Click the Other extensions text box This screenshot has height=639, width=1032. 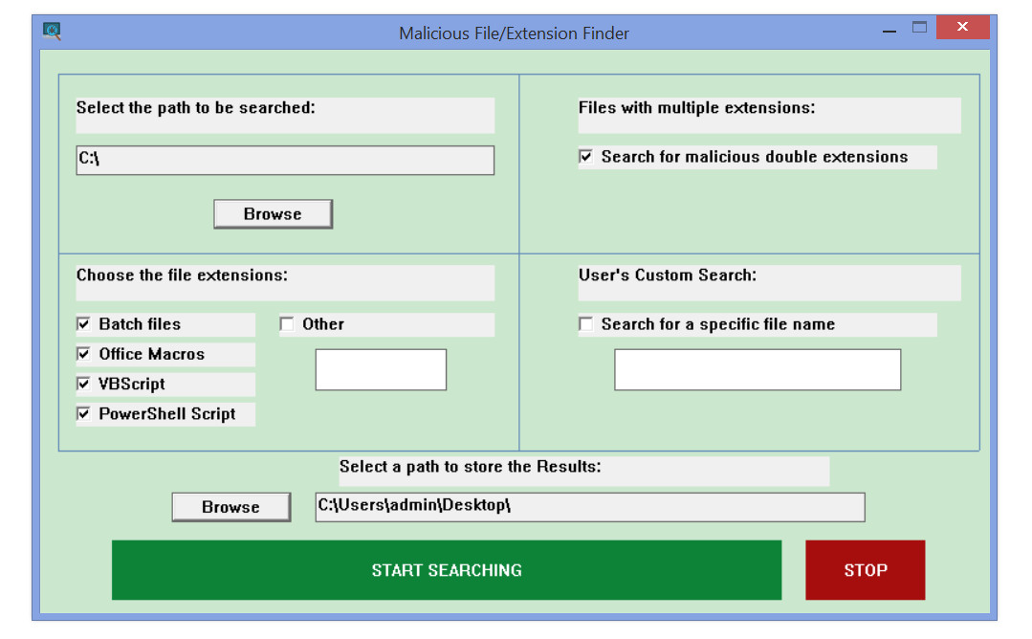coord(381,370)
